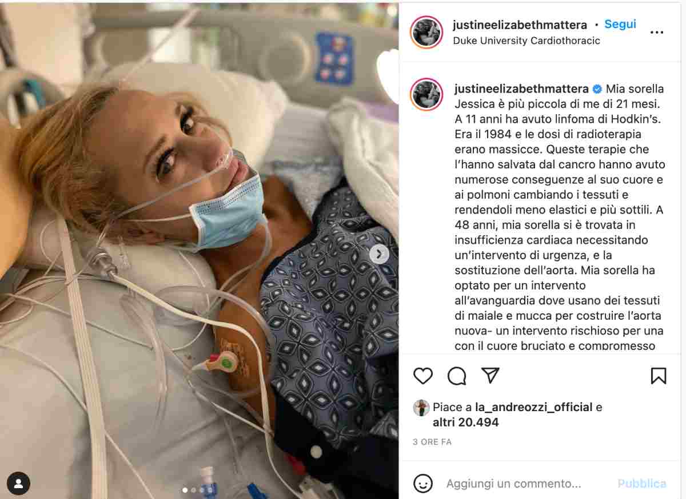Open the emoji picker smiley icon
This screenshot has height=499, width=686.
[423, 484]
